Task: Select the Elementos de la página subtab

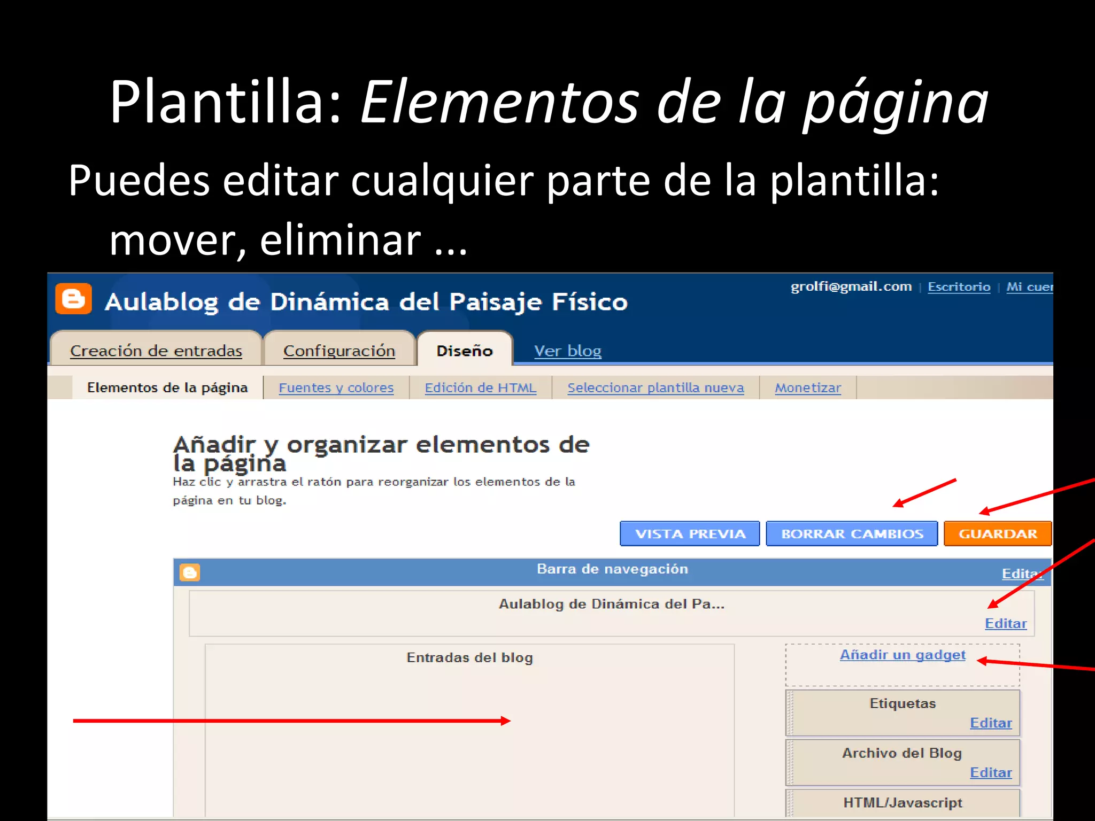Action: (x=167, y=388)
